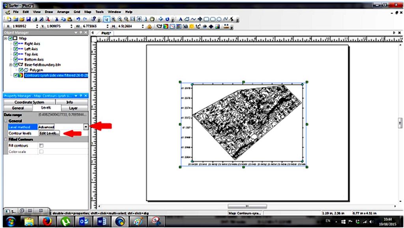Click the W width spinner arrows
404x228 pixels.
[x=107, y=26]
